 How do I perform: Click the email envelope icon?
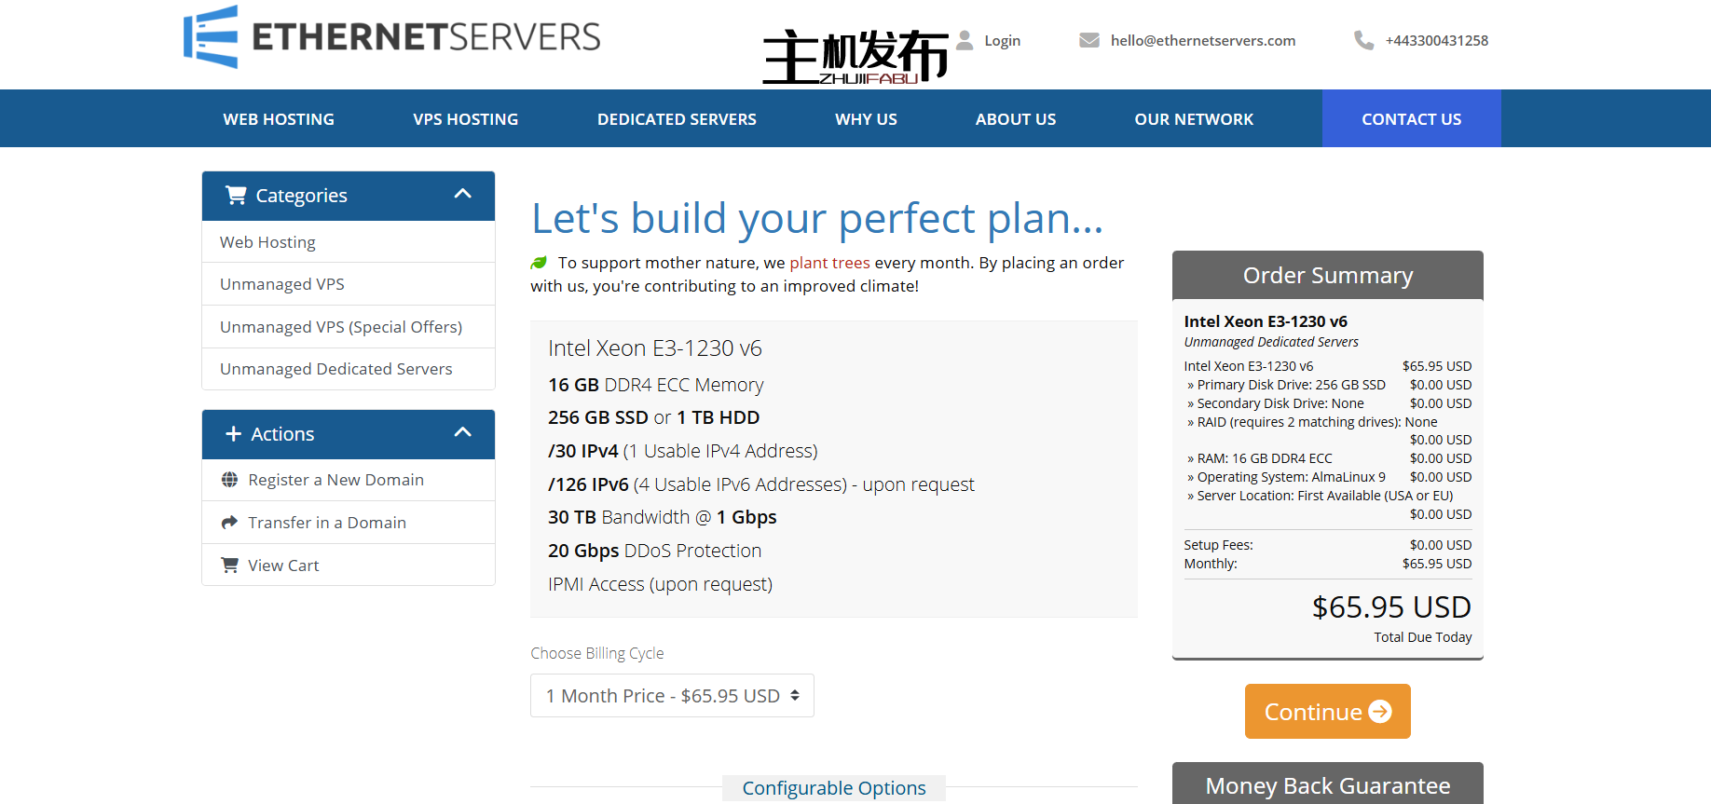[1088, 40]
